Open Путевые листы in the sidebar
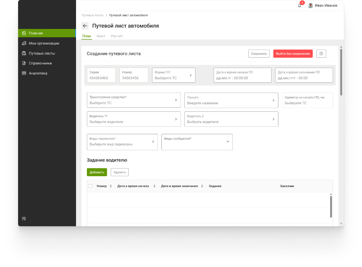The width and height of the screenshot is (362, 267). [47, 53]
